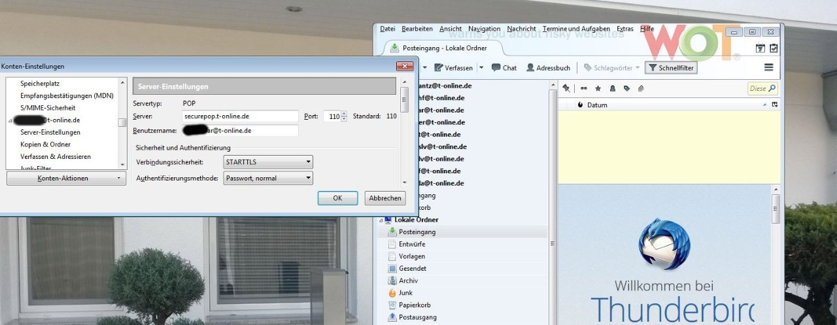Select Speicherplatz in account settings tree
837x325 pixels.
(39, 83)
